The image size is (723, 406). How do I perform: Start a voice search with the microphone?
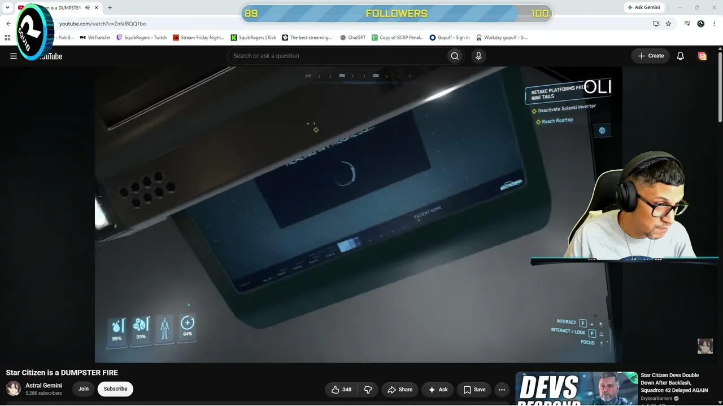click(x=478, y=56)
